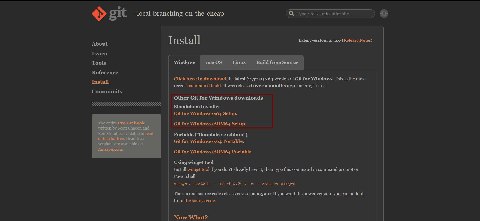Click 'Portable ("thumbdrive edition")' heading
This screenshot has height=221, width=480.
(211, 135)
